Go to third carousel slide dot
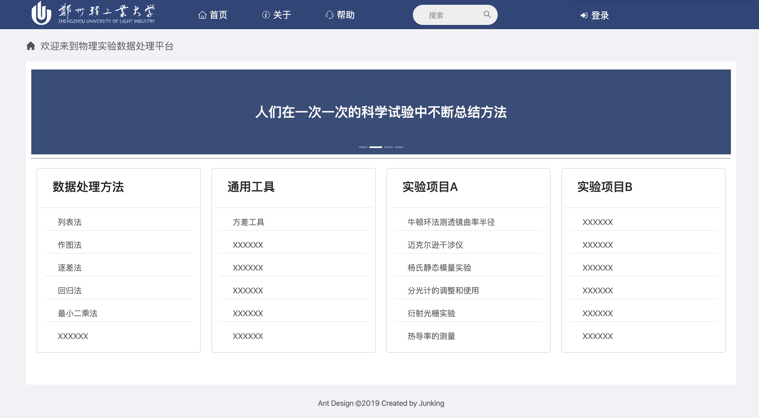Screen dimensions: 759x418 tap(388, 147)
